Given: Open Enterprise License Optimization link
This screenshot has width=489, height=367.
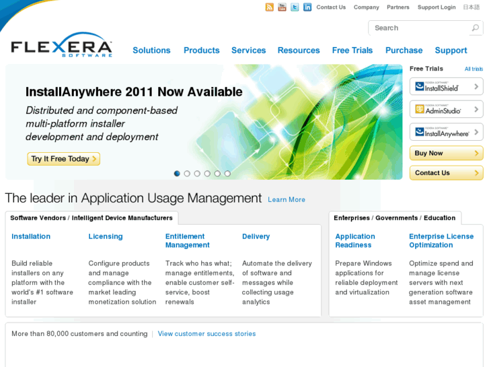Looking at the screenshot, I should click(x=441, y=241).
